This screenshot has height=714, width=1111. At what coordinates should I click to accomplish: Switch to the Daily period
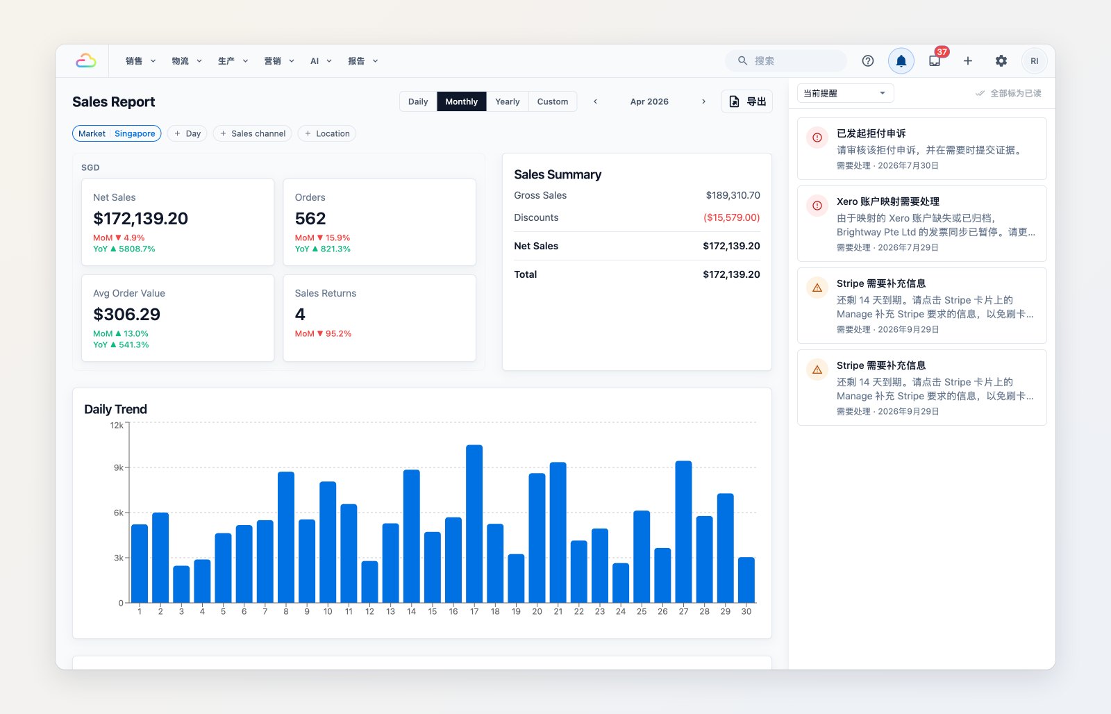click(418, 101)
